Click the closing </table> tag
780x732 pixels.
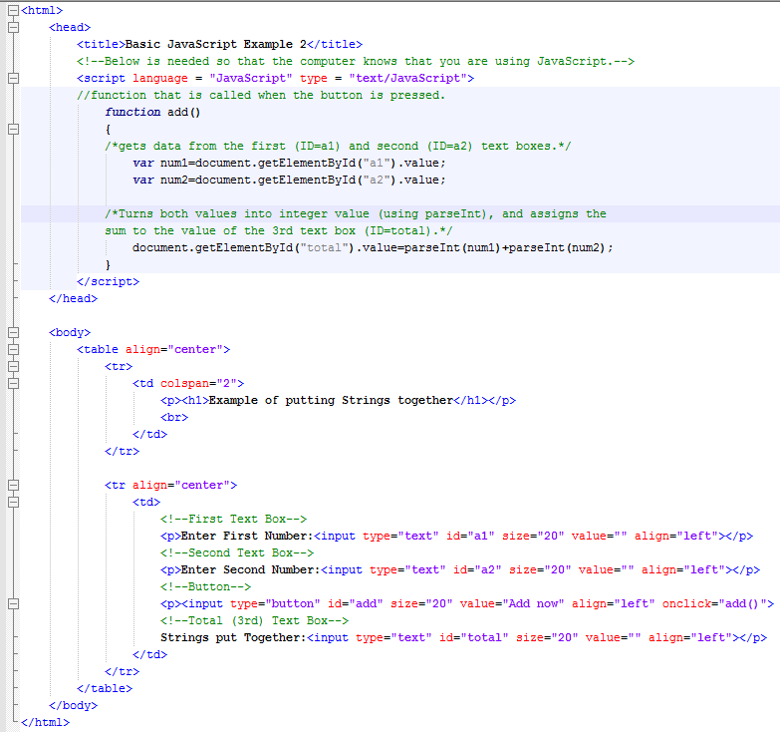(x=105, y=688)
